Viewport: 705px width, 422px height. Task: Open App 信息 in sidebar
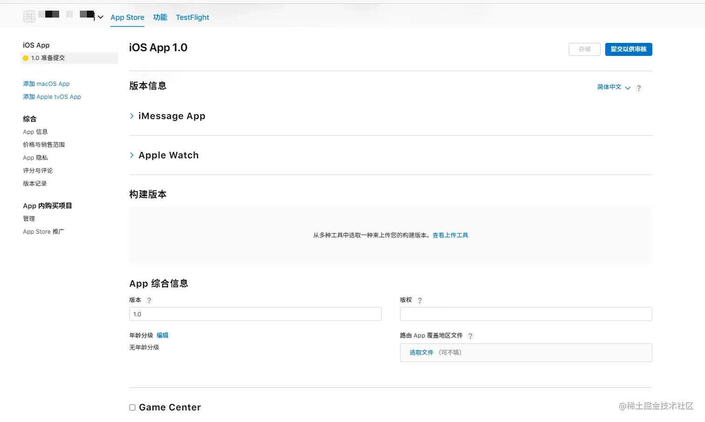point(35,132)
